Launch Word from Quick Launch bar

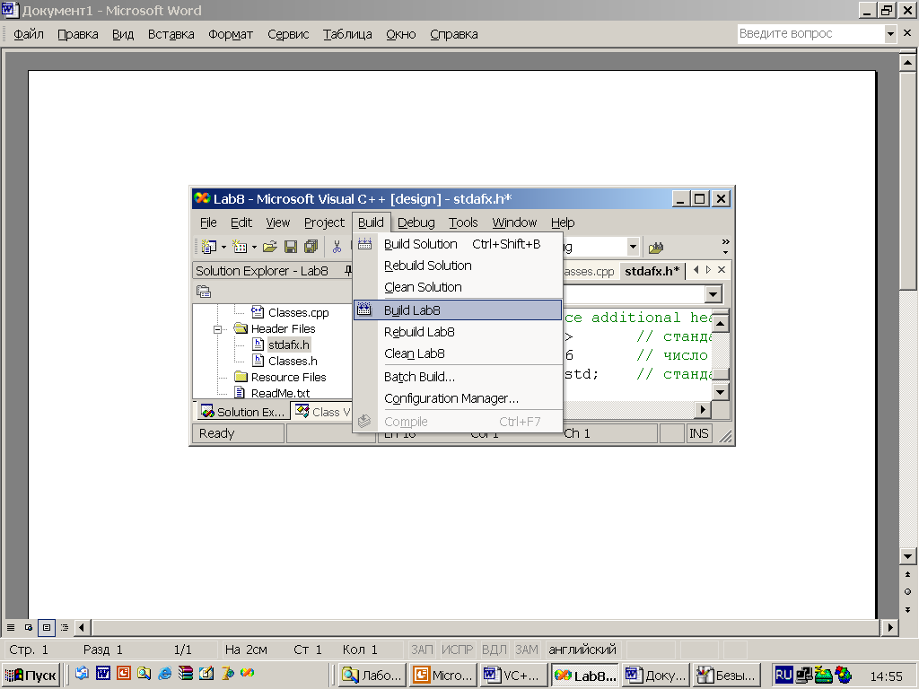(x=103, y=674)
